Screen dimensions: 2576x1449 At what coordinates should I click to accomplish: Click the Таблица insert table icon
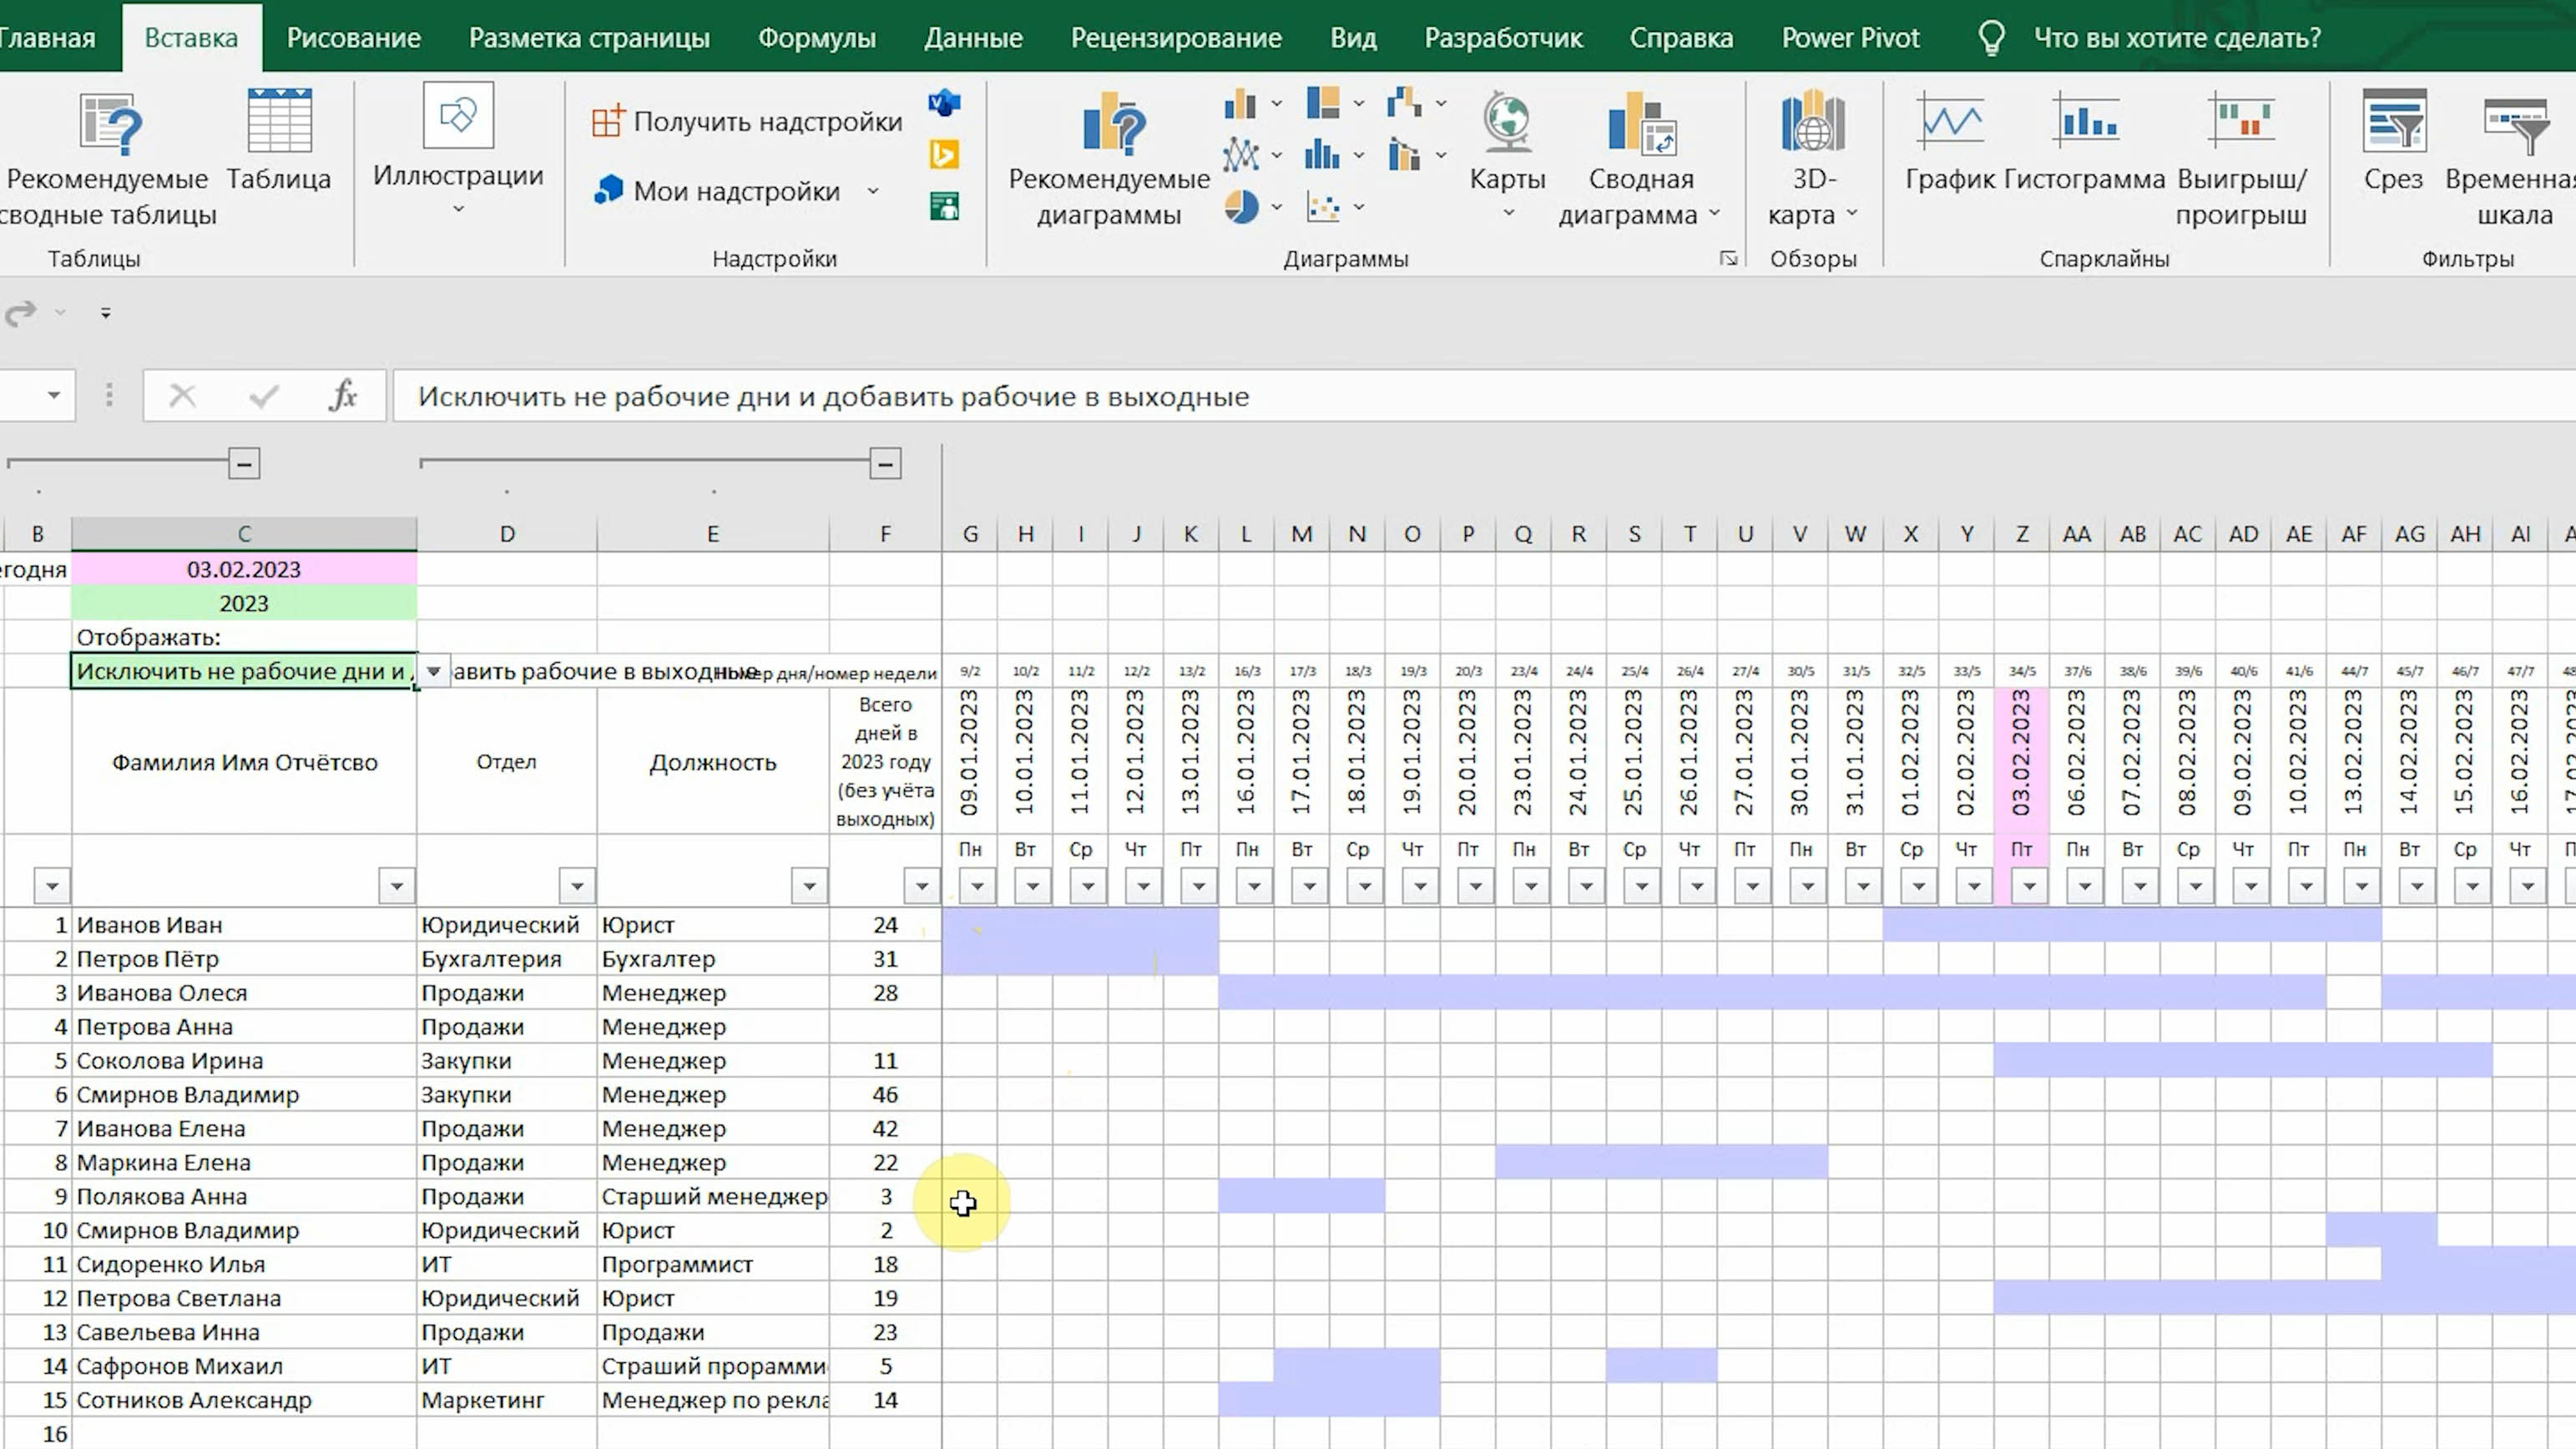point(279,122)
